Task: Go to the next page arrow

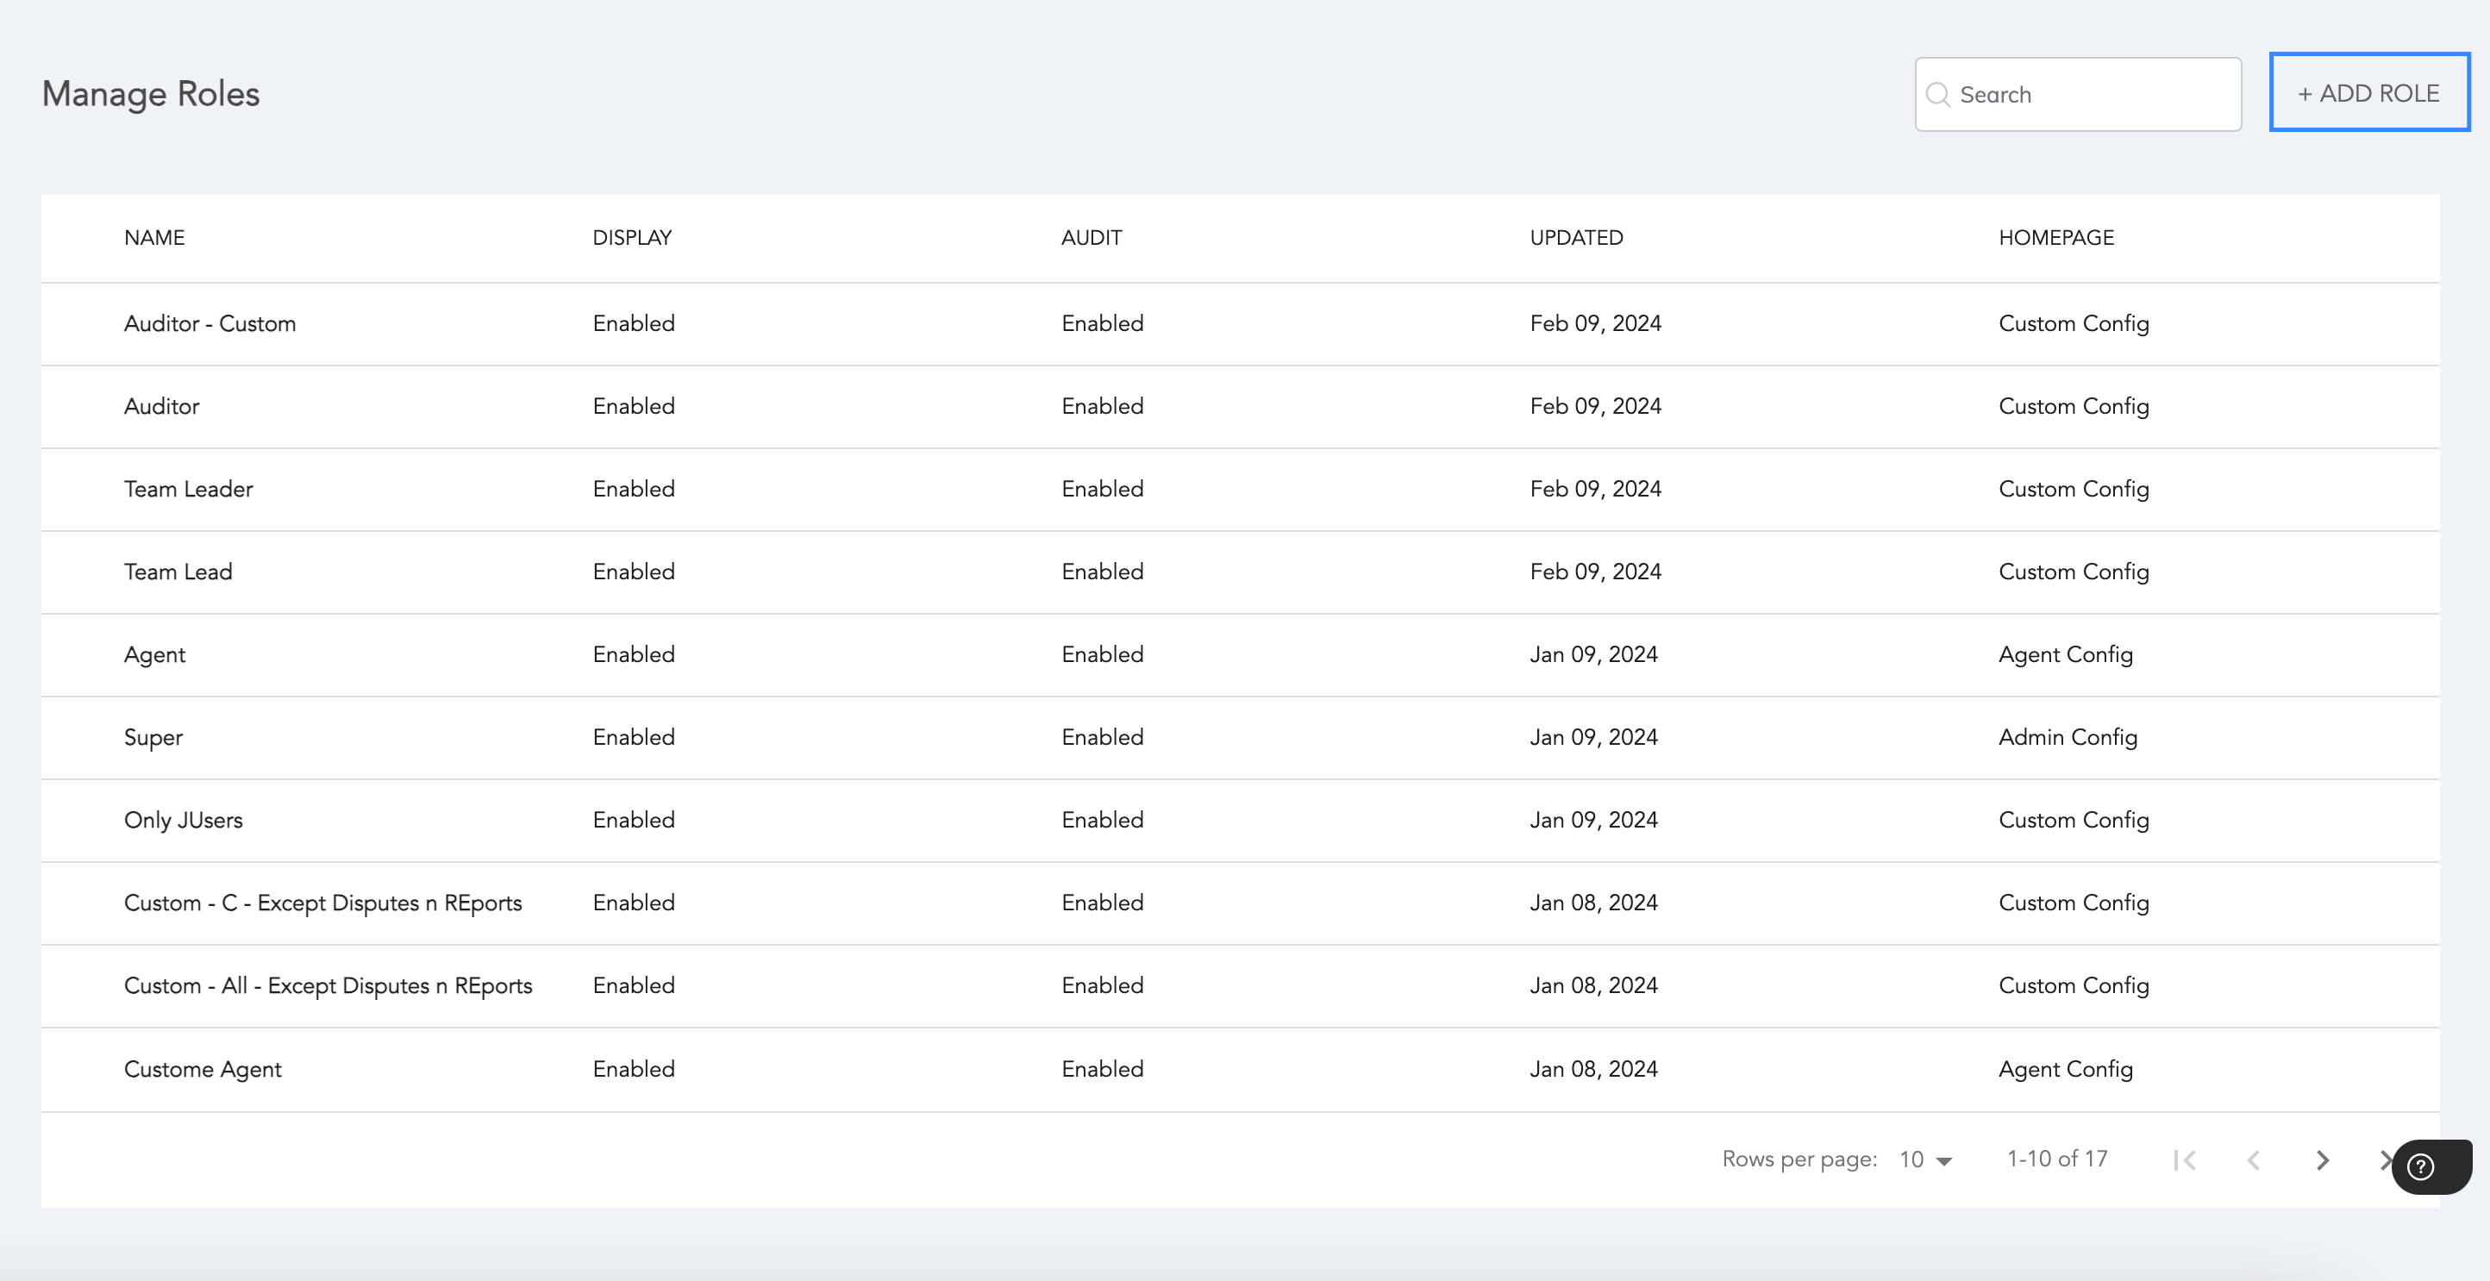Action: 2322,1160
